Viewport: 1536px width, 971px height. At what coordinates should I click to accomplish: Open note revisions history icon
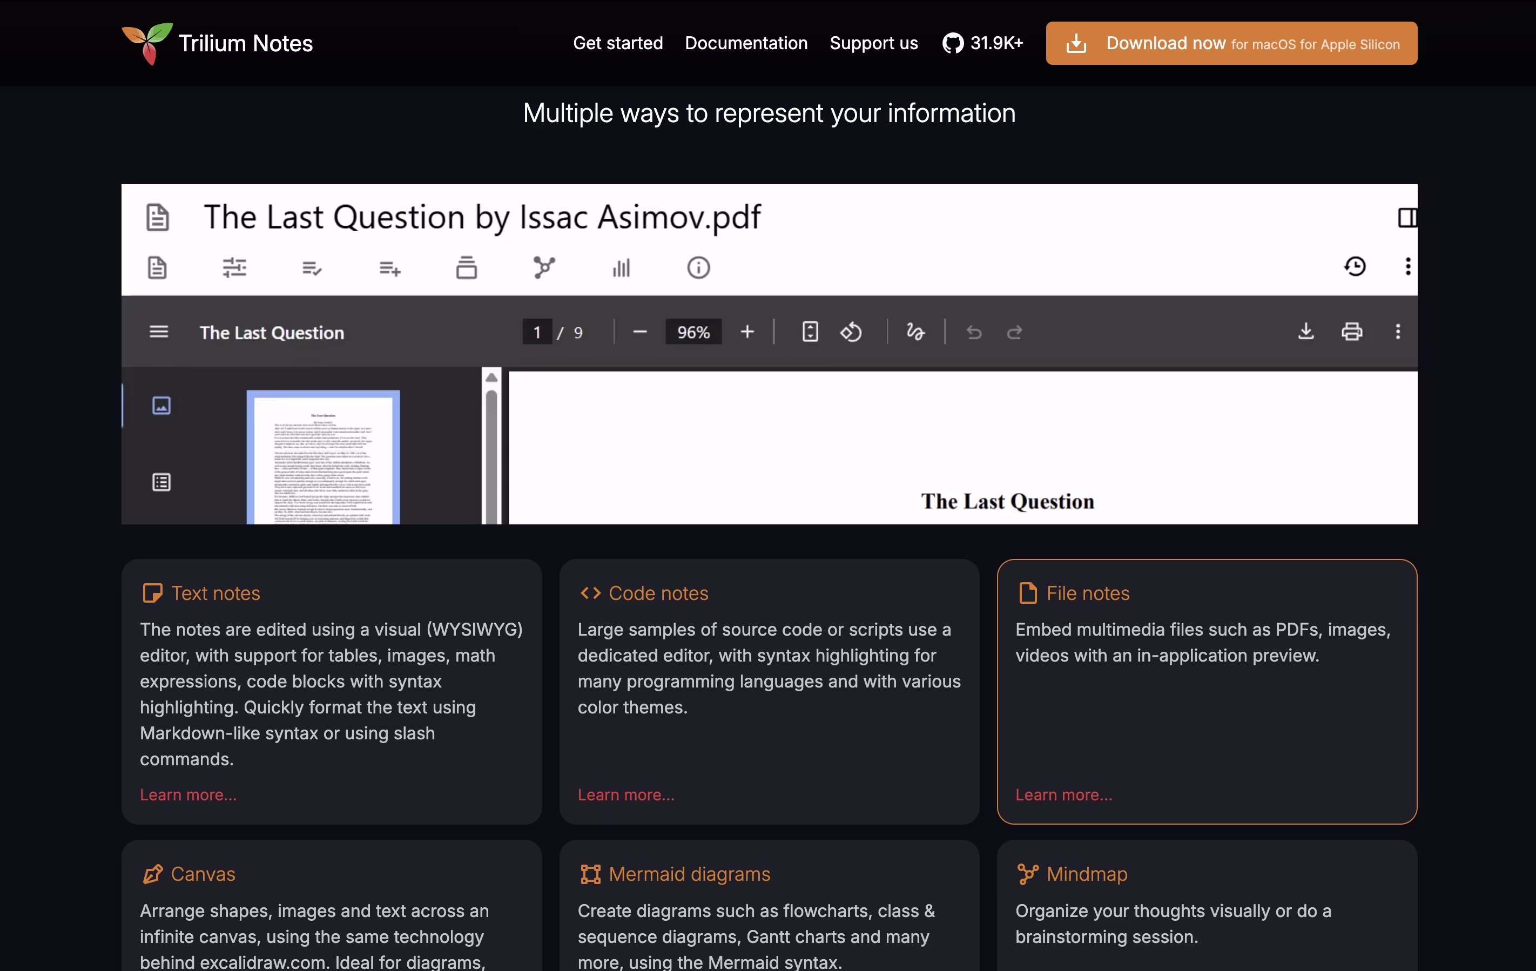[x=1354, y=266]
